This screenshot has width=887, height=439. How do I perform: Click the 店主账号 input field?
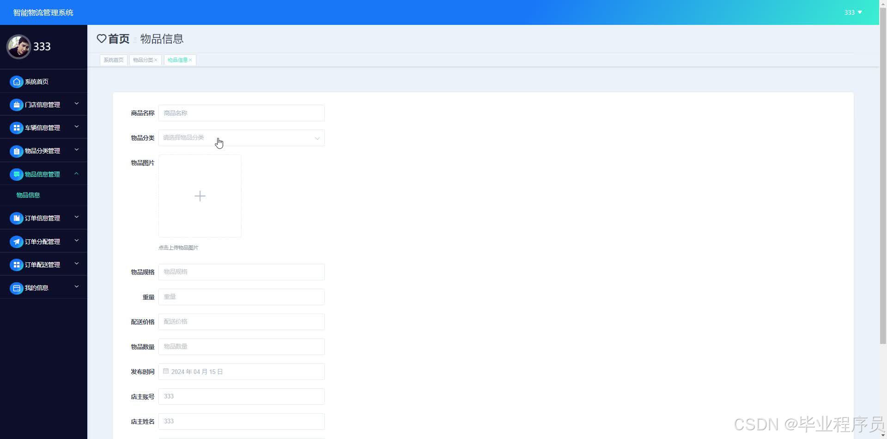click(x=242, y=397)
